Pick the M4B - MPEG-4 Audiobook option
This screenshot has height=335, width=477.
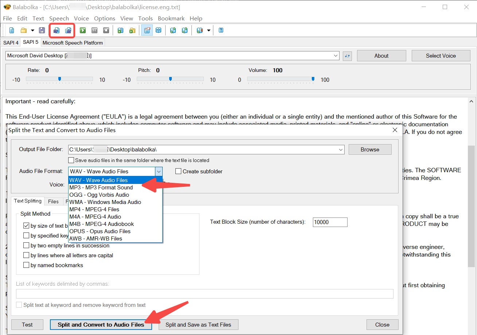115,224
